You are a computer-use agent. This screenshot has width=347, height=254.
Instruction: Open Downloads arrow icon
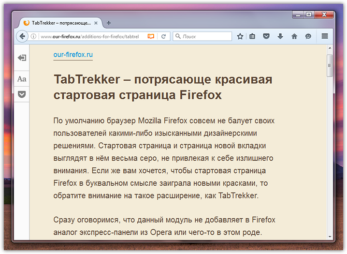pyautogui.click(x=280, y=36)
